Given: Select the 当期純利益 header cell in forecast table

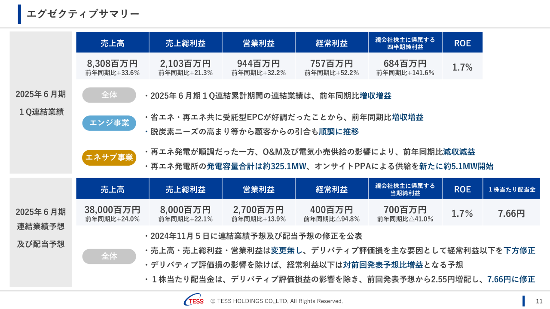Looking at the screenshot, I should tap(405, 189).
